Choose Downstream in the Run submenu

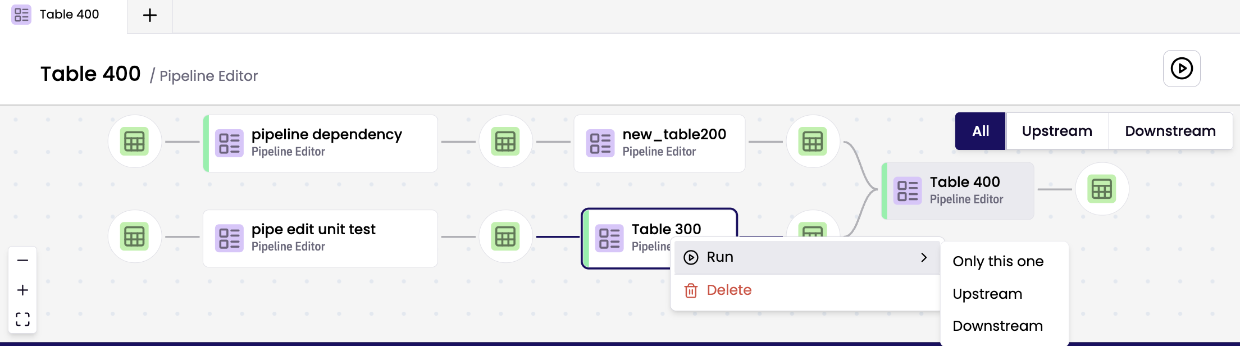pos(997,326)
